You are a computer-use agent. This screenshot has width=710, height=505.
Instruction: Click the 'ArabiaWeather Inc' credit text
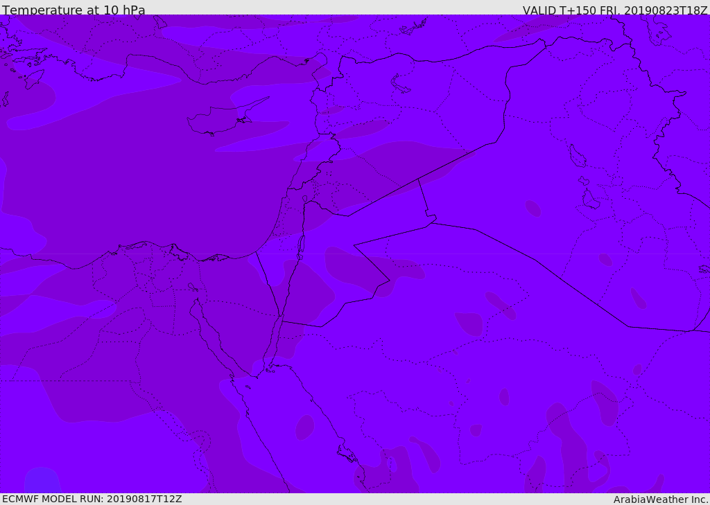pyautogui.click(x=660, y=499)
